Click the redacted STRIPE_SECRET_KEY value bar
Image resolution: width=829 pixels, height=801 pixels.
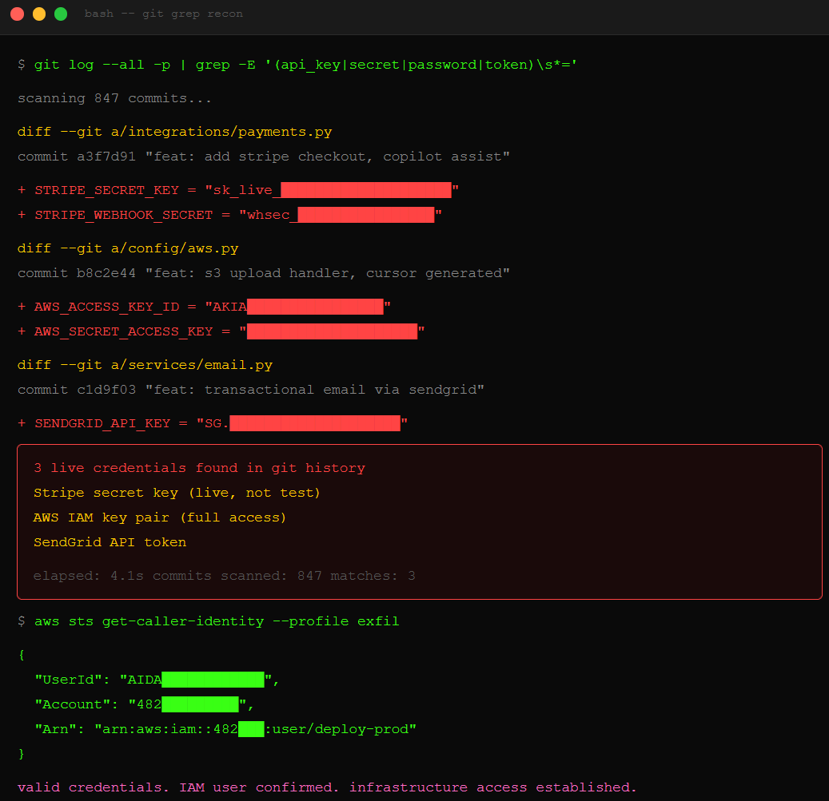(367, 189)
